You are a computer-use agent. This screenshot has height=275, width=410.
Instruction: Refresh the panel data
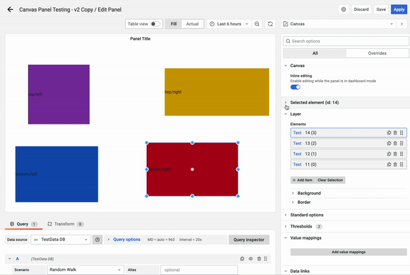[271, 23]
